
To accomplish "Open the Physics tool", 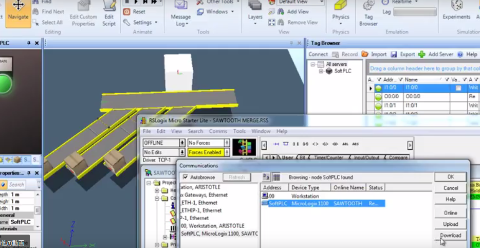I will (341, 14).
